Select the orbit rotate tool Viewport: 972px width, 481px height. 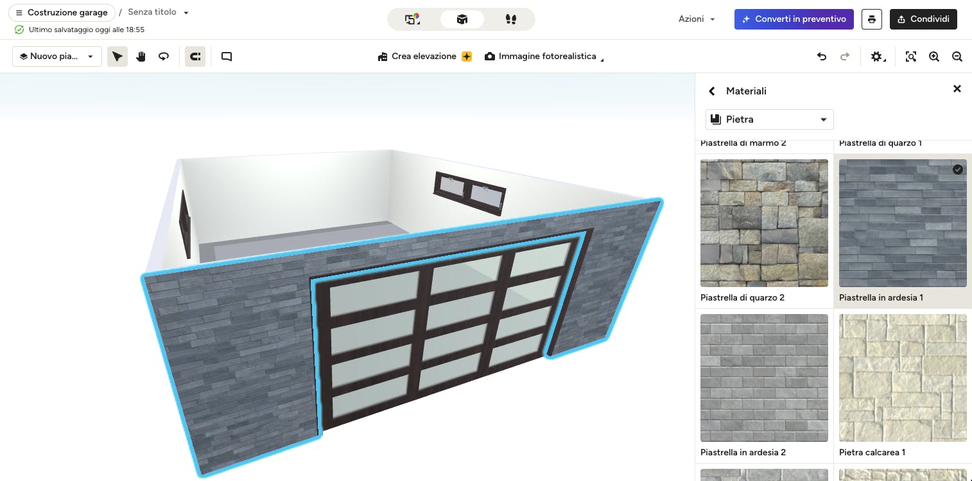(164, 57)
